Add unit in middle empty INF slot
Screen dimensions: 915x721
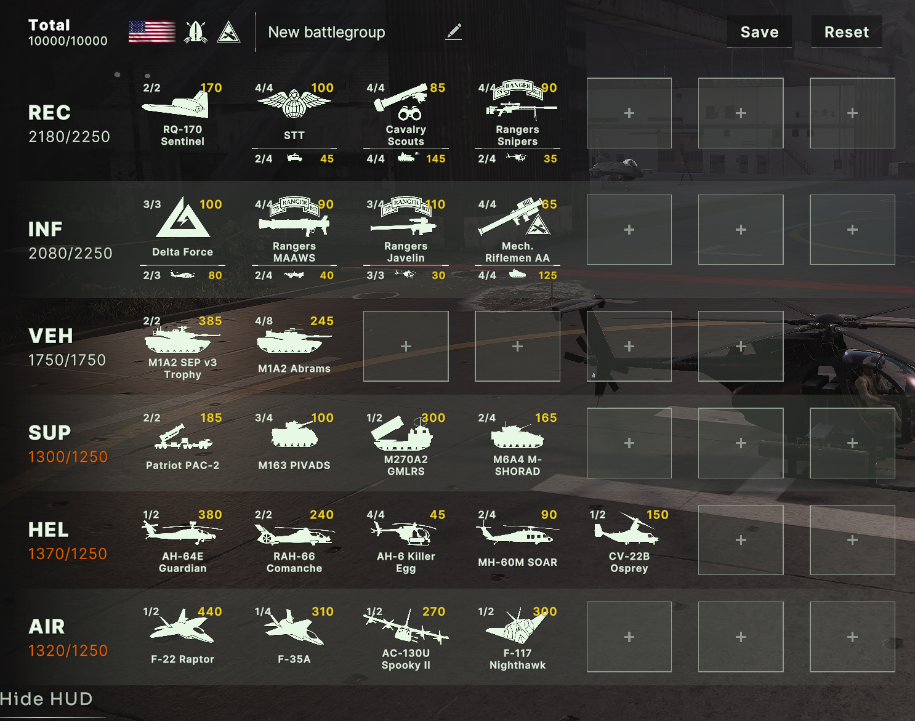(x=741, y=230)
